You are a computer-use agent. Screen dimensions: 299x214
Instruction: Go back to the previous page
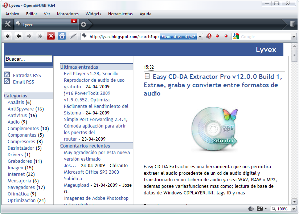pos(19,36)
